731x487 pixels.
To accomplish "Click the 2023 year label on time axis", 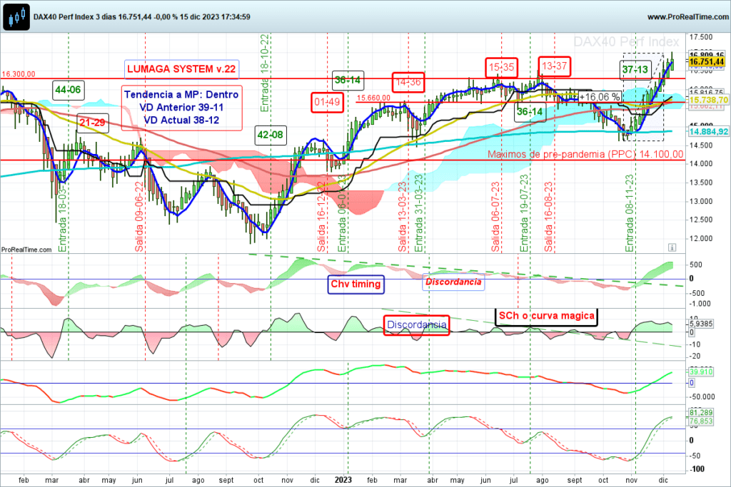I will point(343,480).
